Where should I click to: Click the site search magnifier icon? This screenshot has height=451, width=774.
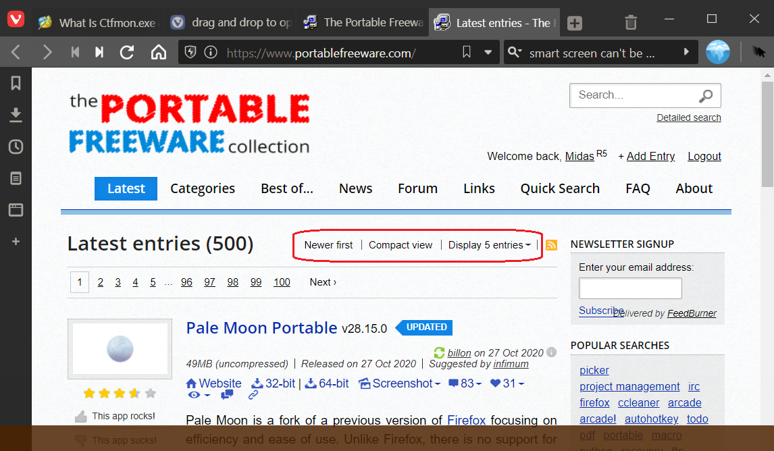(706, 95)
